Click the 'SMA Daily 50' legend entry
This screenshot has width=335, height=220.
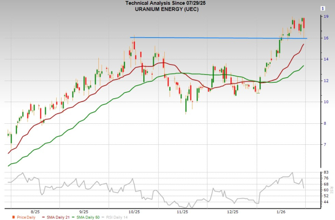(88, 217)
